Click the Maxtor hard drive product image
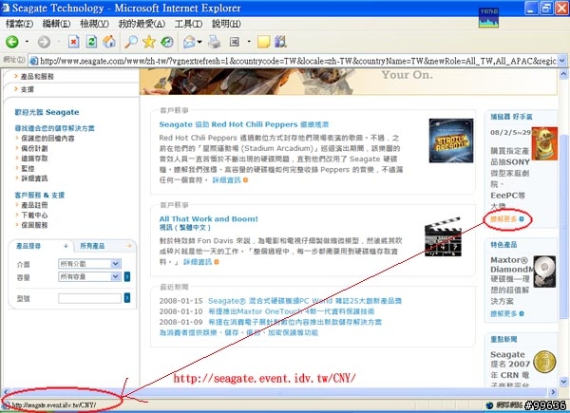570x413 pixels. pyautogui.click(x=544, y=272)
